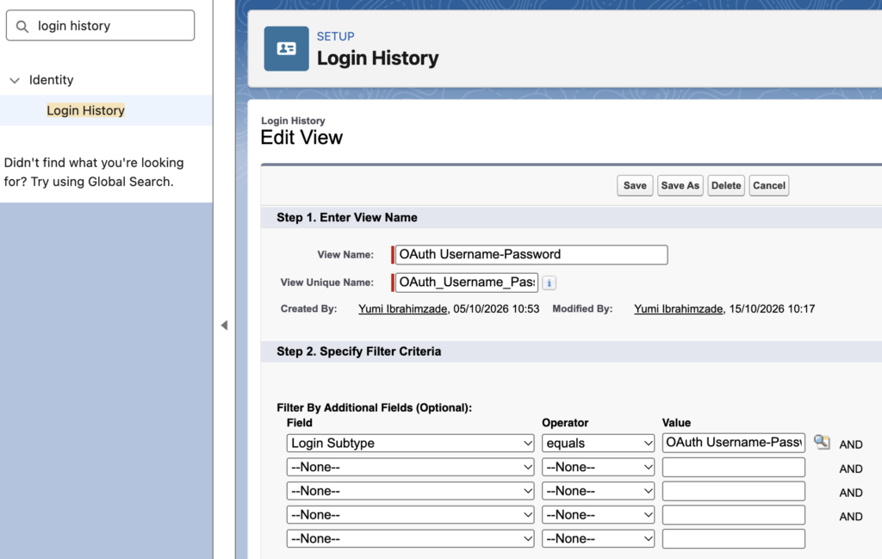Click the Step 1. Enter View Name heading
The height and width of the screenshot is (559, 882).
tap(346, 218)
